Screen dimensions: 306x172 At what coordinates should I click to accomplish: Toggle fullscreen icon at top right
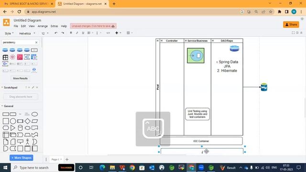293,33
